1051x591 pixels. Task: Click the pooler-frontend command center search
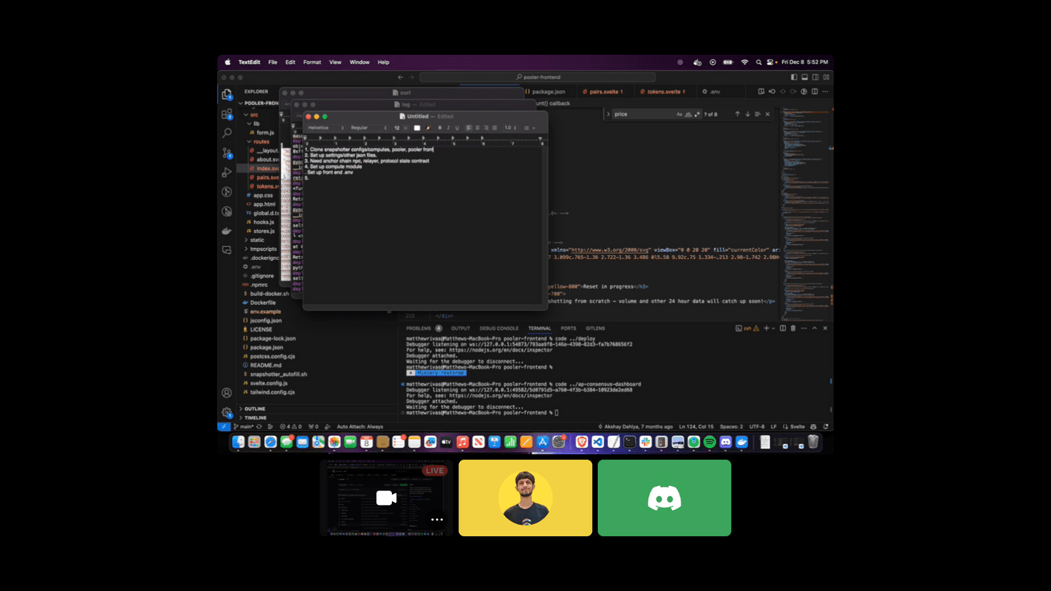(537, 77)
